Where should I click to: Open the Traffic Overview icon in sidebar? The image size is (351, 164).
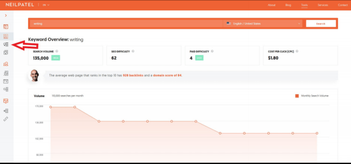(6, 73)
